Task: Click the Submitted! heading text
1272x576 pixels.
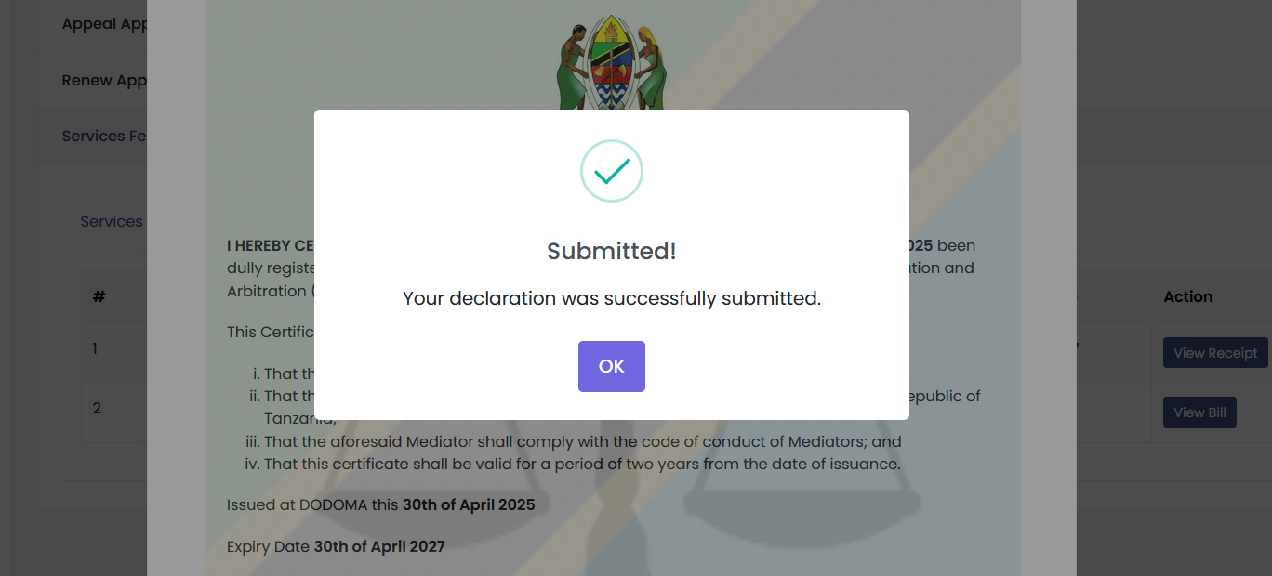Action: 611,251
